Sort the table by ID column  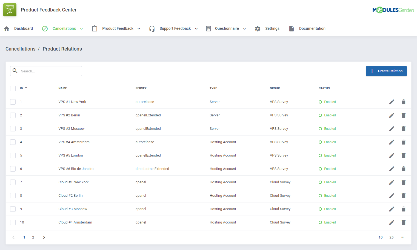[x=22, y=88]
